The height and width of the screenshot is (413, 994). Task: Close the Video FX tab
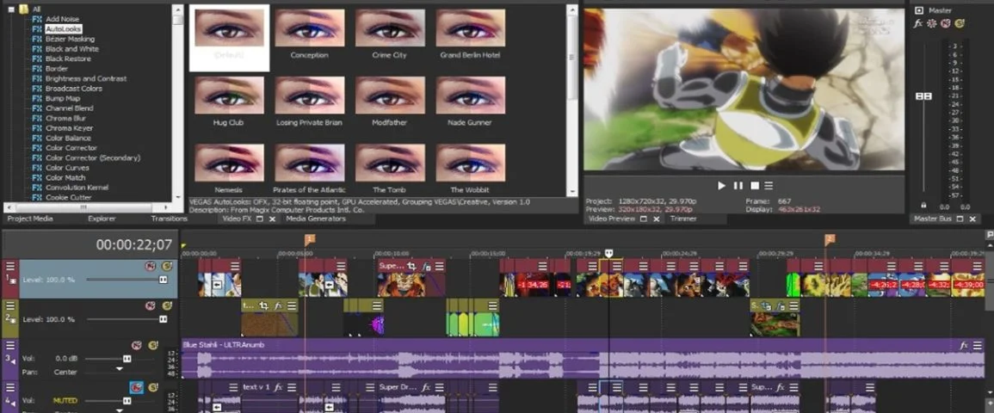pos(273,219)
